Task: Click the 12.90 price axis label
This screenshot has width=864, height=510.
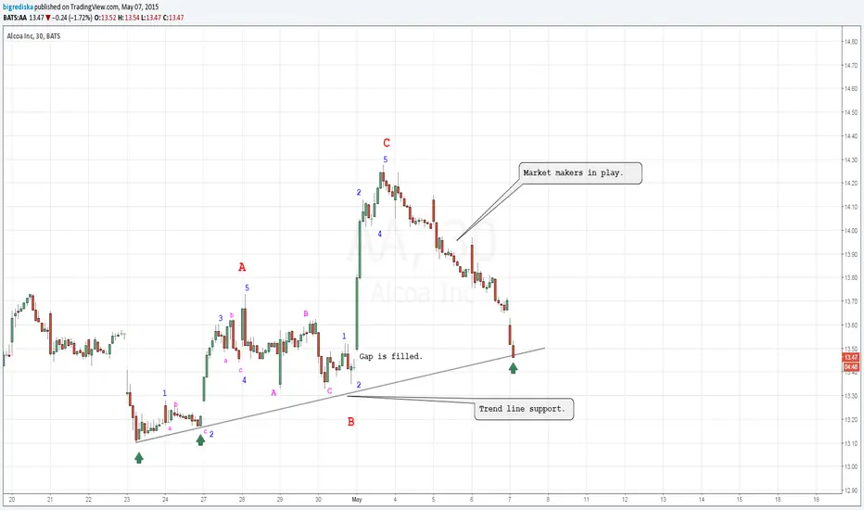Action: pos(851,491)
